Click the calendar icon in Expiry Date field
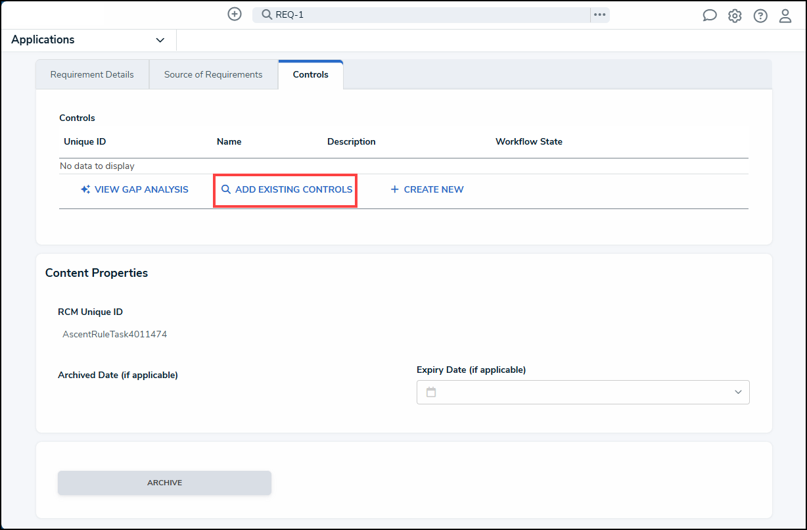Image resolution: width=807 pixels, height=530 pixels. point(431,392)
